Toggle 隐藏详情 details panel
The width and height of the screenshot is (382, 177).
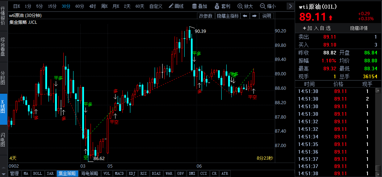[358, 28]
